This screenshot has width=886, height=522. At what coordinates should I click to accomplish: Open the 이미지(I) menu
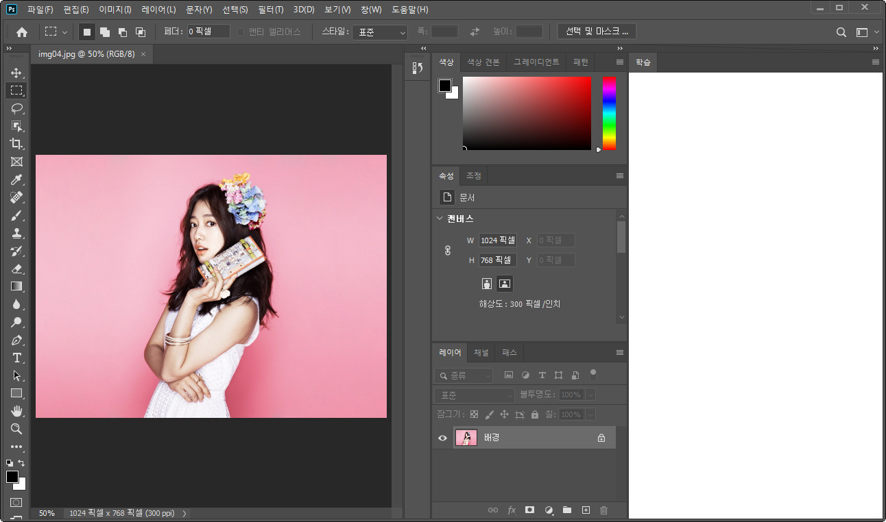(x=115, y=10)
